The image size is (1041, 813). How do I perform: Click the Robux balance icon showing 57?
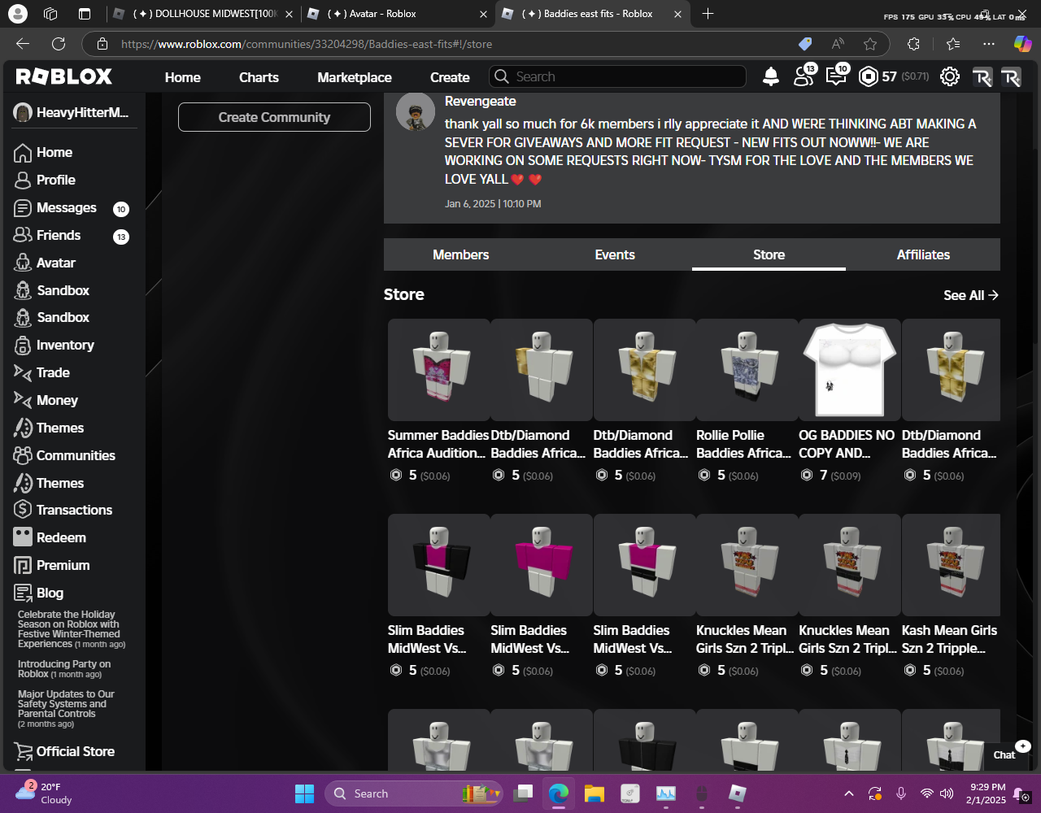pyautogui.click(x=869, y=76)
